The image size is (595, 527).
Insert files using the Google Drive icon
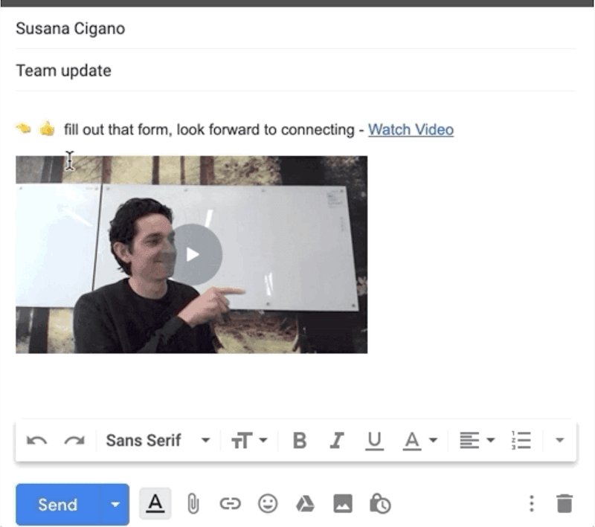pyautogui.click(x=305, y=504)
